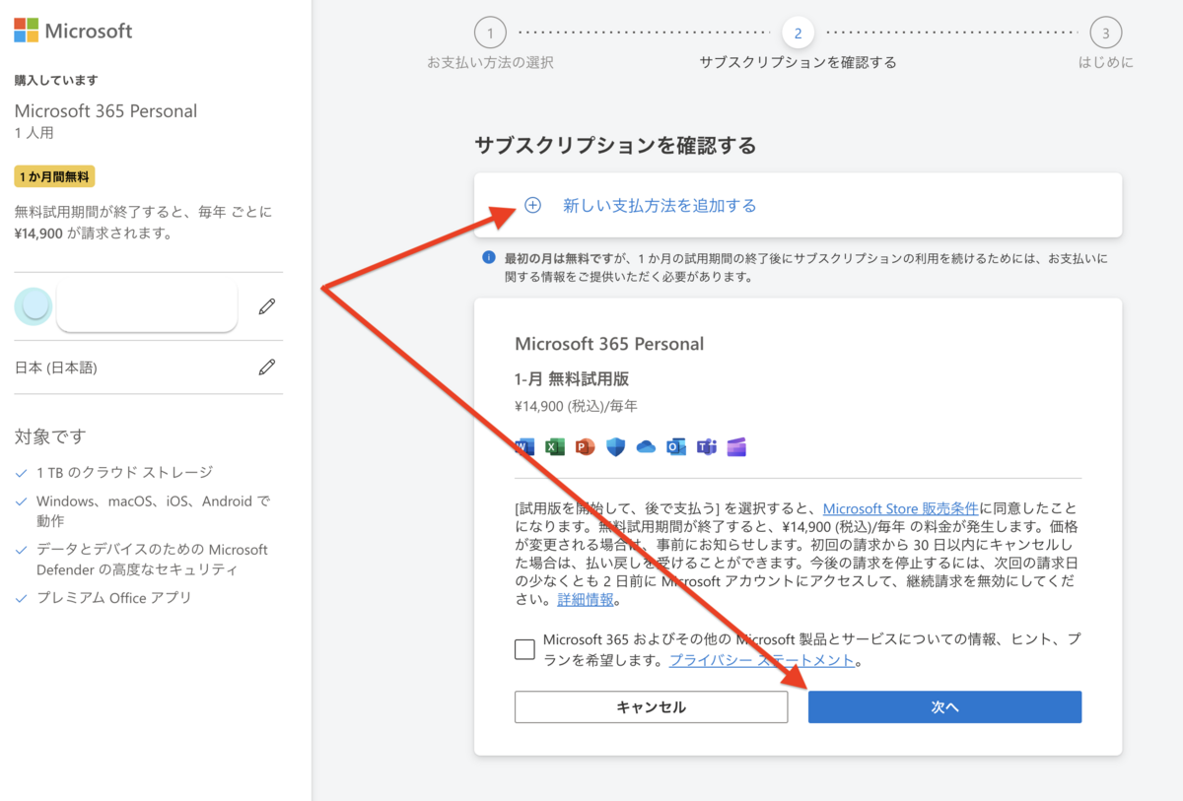This screenshot has width=1183, height=801.
Task: Open step 1 お支払い方法の選択
Action: click(x=490, y=33)
